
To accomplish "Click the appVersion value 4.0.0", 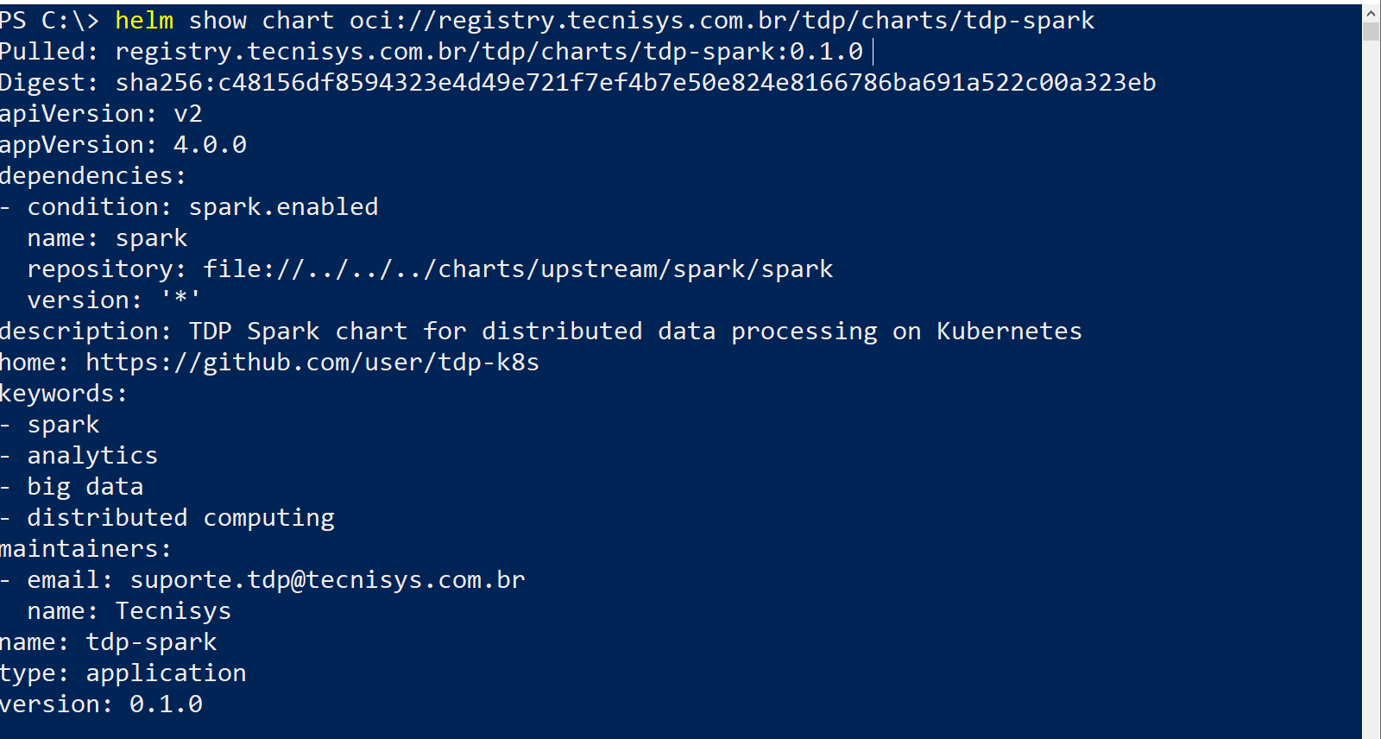I will point(210,145).
